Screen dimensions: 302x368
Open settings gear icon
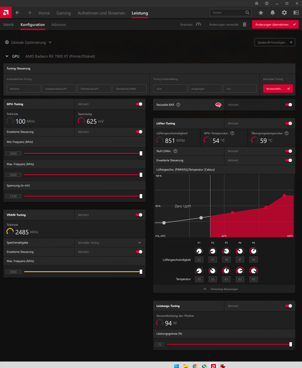[284, 13]
